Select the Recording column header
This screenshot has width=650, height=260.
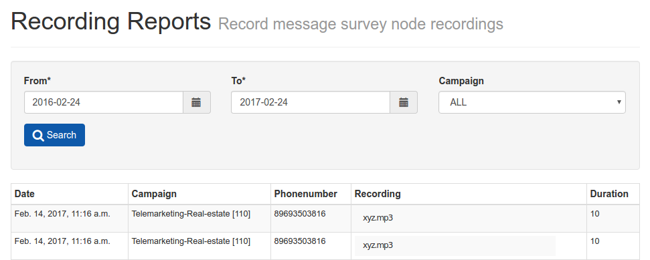378,194
